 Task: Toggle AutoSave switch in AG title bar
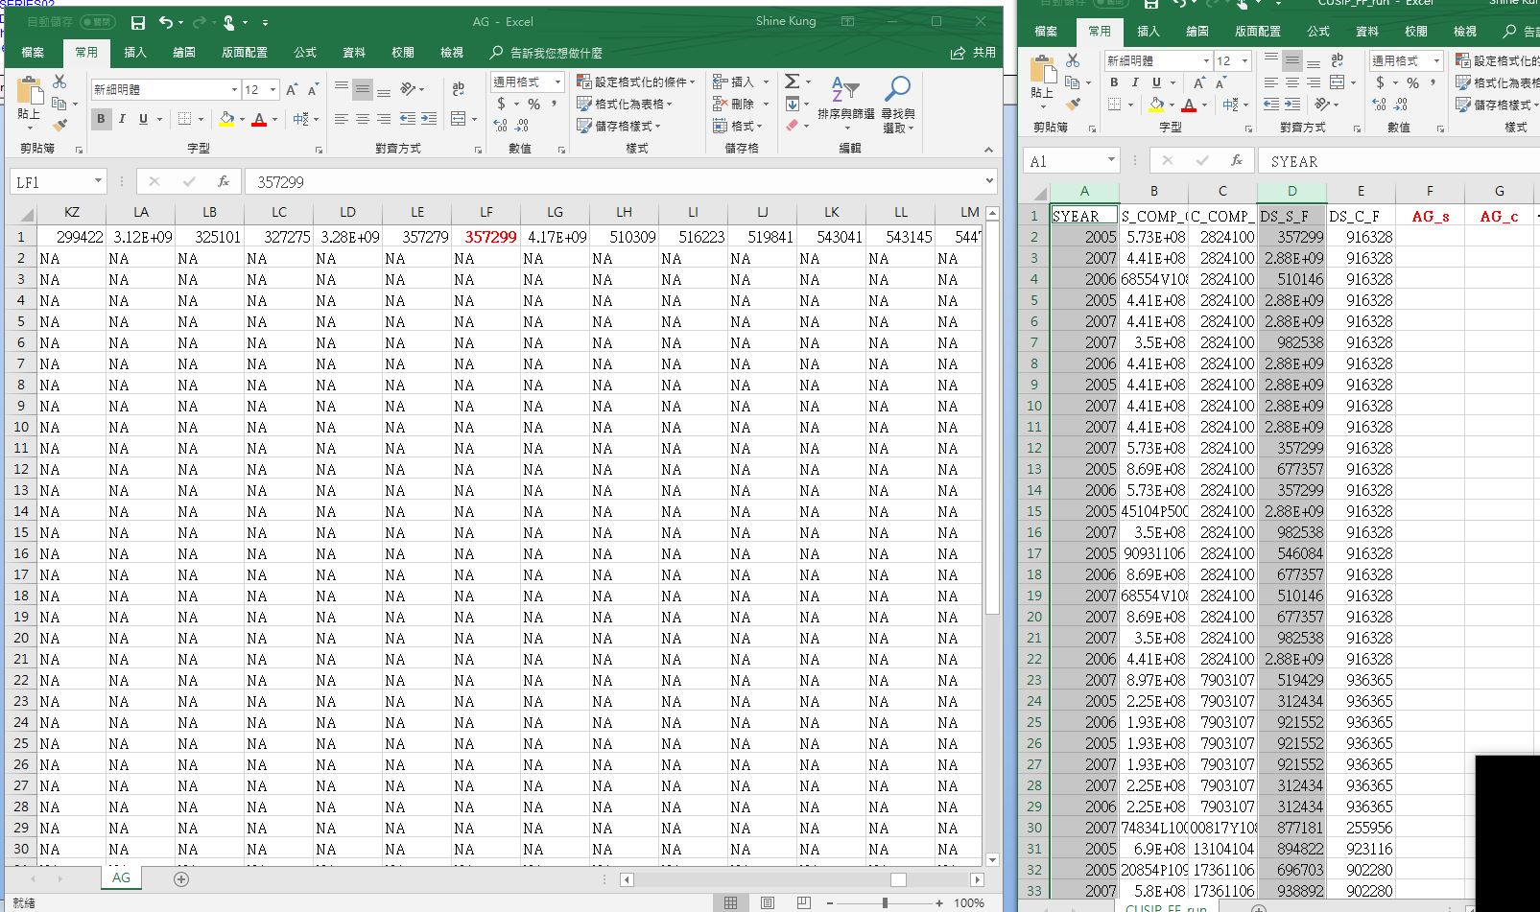(x=97, y=22)
